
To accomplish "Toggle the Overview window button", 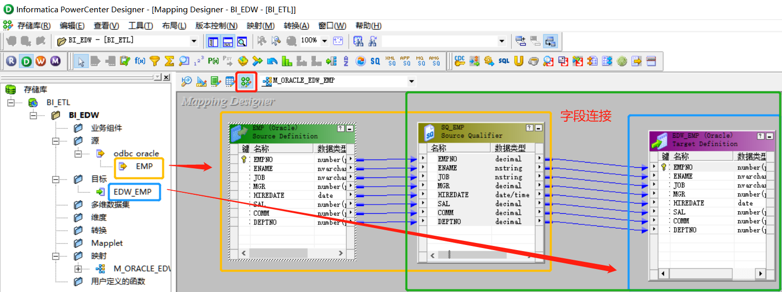I will tap(242, 41).
